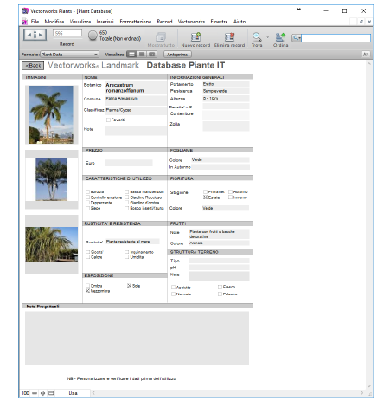Go to next record with right arrow

41,35
